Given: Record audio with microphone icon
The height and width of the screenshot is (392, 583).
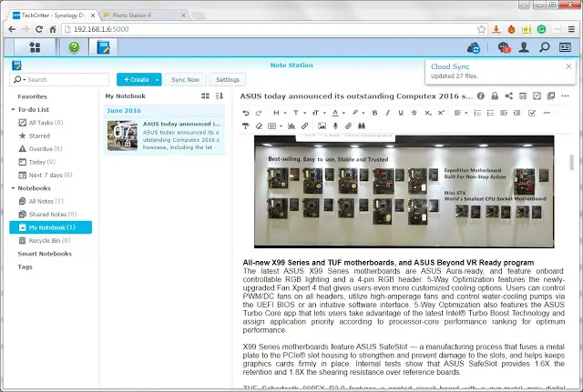Looking at the screenshot, I should (x=335, y=126).
